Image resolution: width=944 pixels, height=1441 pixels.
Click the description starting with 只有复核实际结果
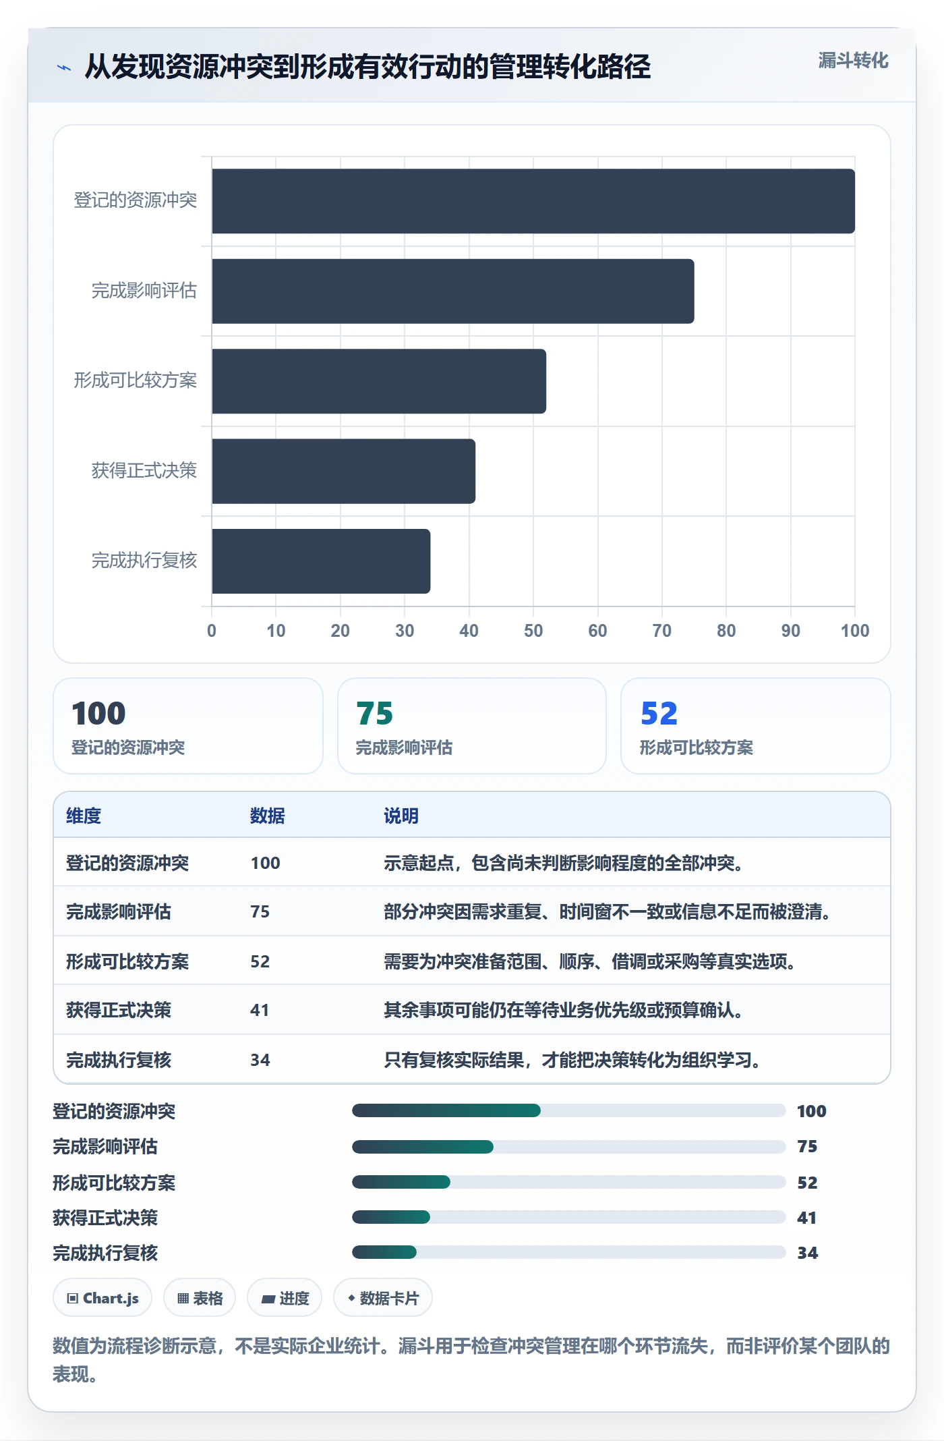pos(572,1060)
